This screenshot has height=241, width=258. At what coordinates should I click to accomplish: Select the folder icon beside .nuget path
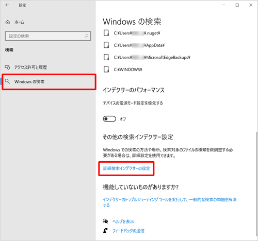(106, 33)
